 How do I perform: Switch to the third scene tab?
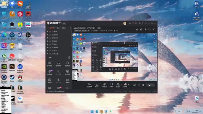64,28
